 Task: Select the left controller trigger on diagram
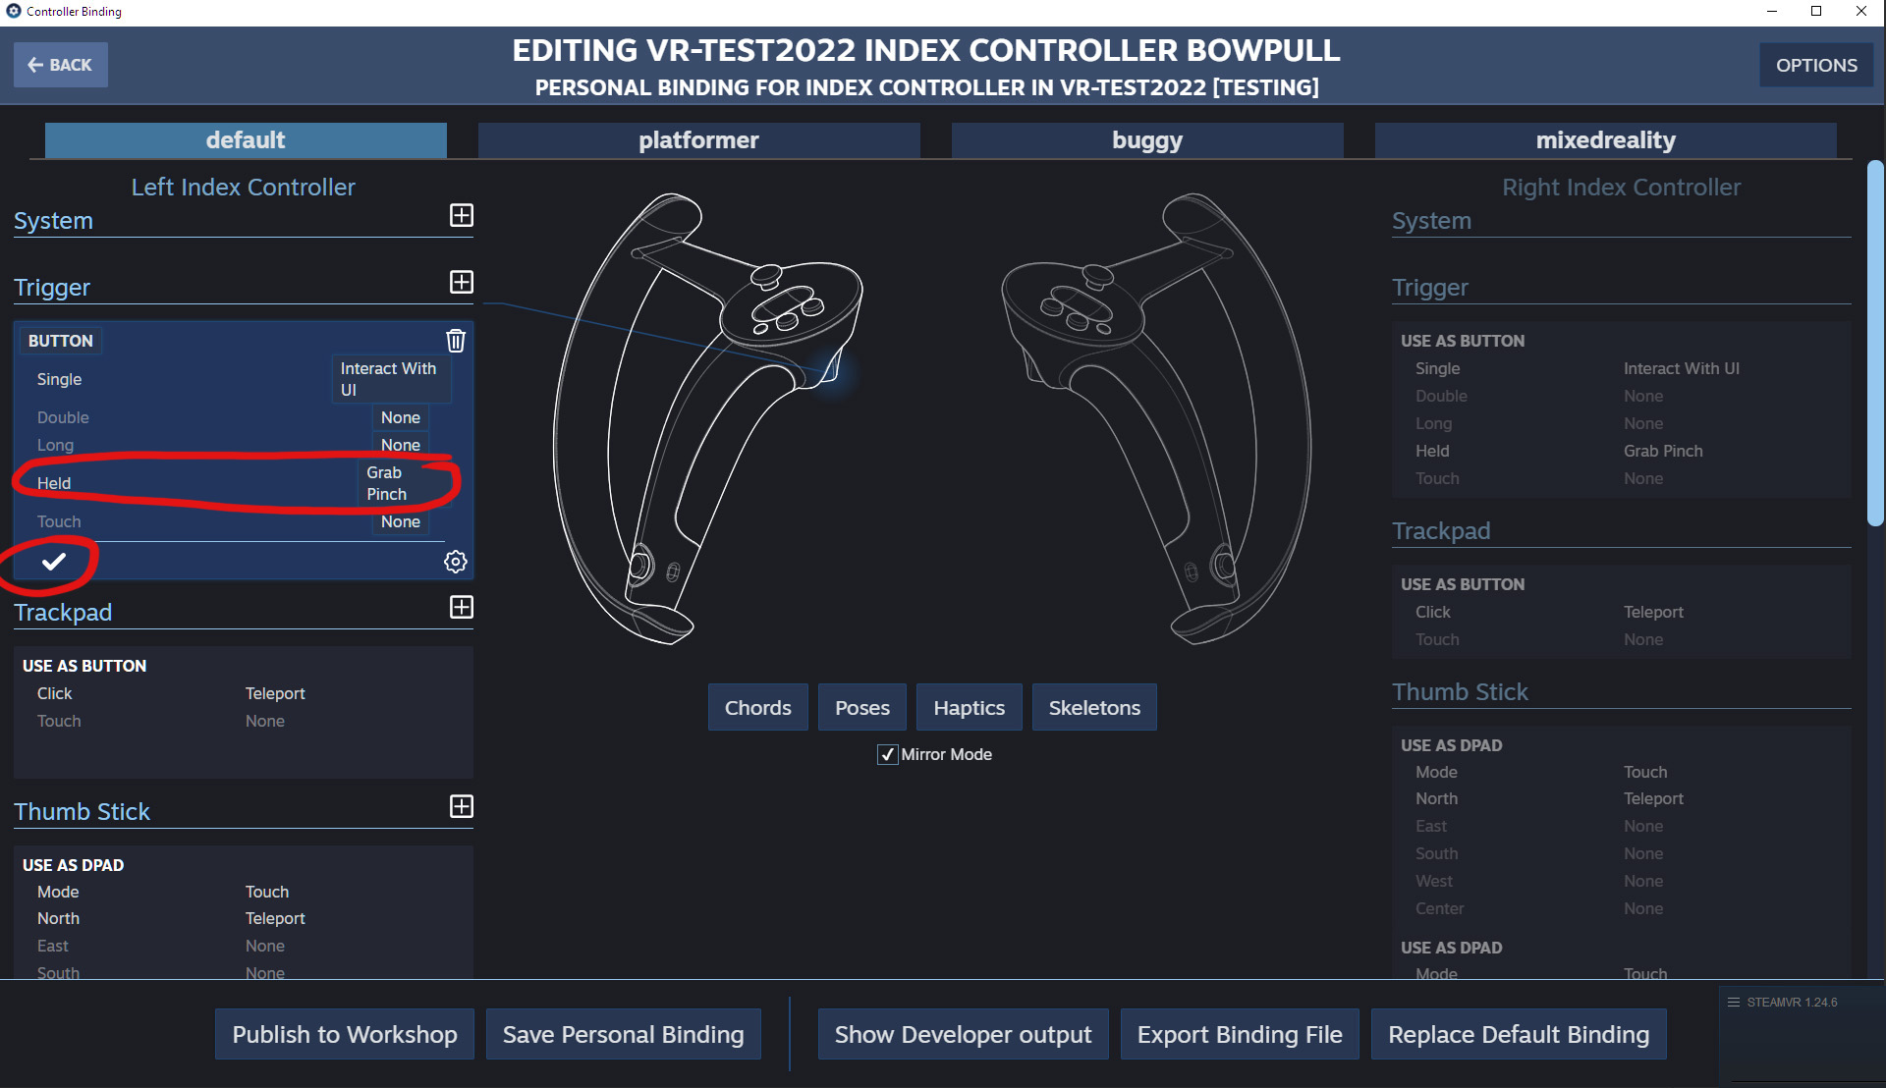831,371
